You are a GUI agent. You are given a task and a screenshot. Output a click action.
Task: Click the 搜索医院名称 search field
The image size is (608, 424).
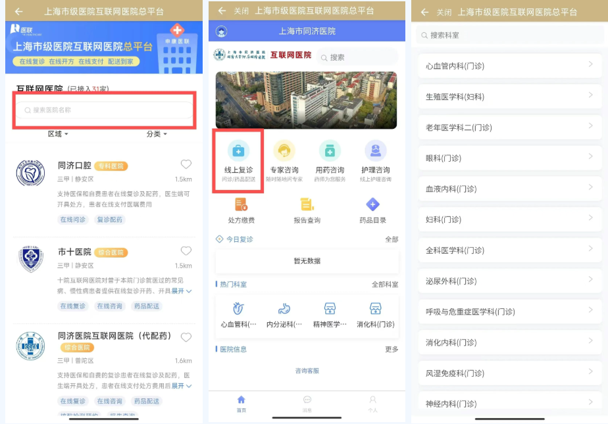[x=105, y=110]
